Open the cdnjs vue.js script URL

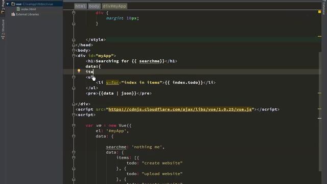[x=180, y=109]
